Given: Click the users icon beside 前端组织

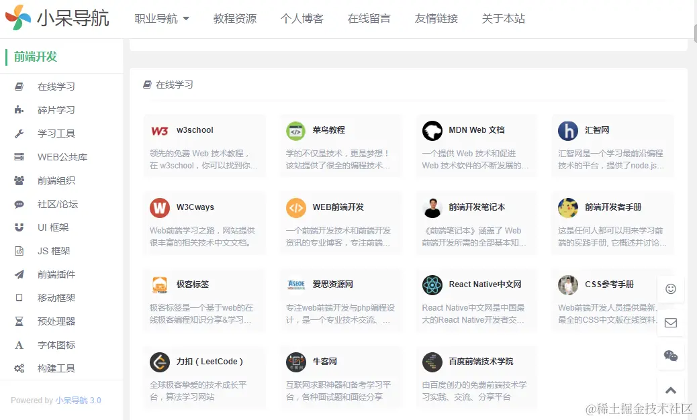Looking at the screenshot, I should (x=19, y=180).
